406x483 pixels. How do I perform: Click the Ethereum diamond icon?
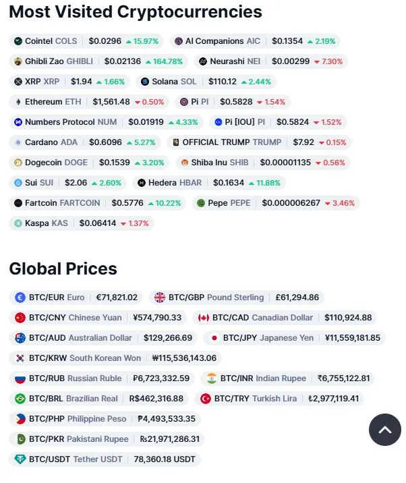pos(18,102)
